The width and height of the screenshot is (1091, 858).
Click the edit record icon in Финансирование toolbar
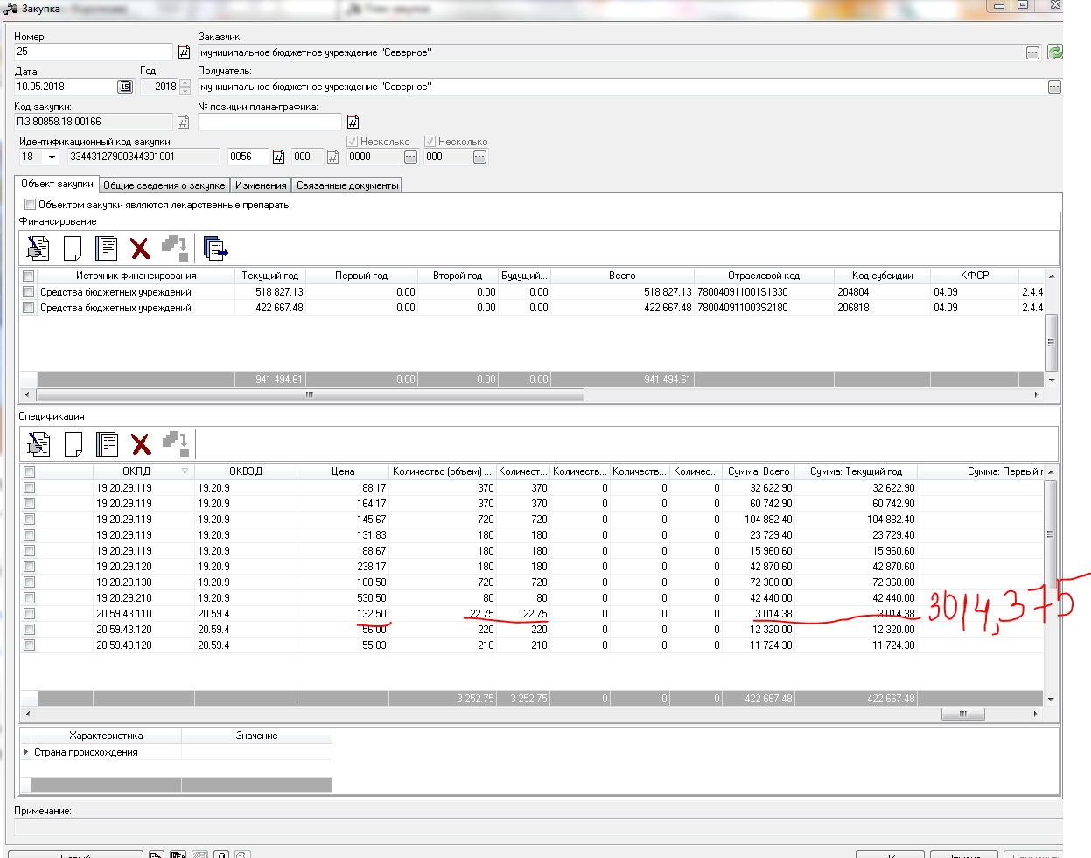tap(38, 248)
